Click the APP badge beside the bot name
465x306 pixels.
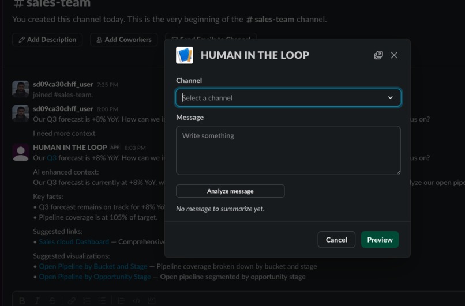tap(115, 148)
